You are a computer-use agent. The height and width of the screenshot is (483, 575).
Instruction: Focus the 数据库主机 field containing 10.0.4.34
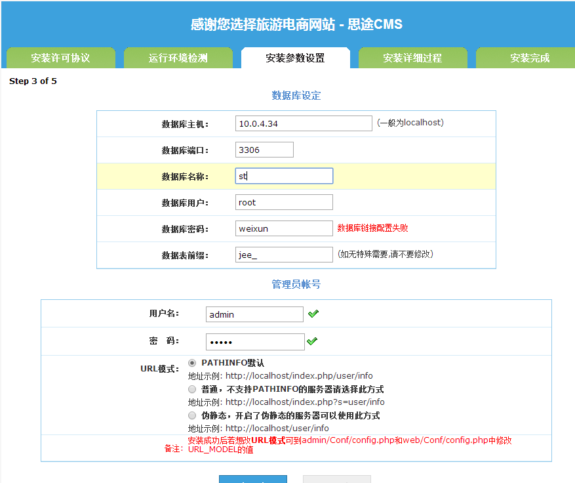(304, 123)
